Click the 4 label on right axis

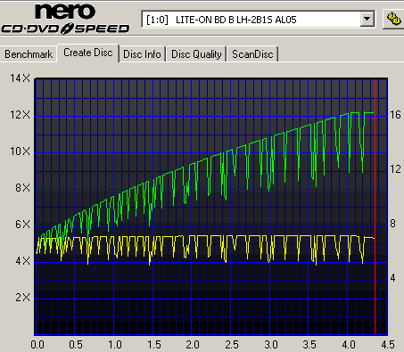393,278
